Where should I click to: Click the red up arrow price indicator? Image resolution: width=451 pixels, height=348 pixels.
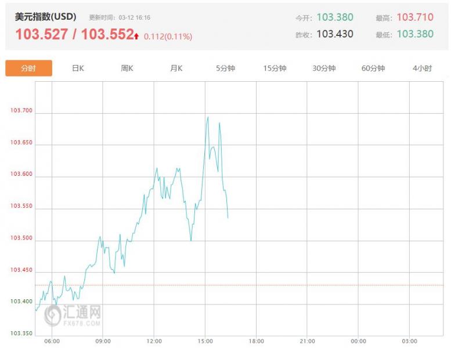[x=136, y=36]
